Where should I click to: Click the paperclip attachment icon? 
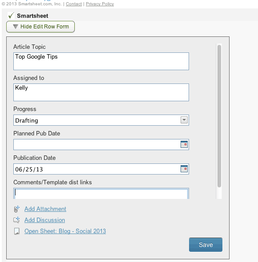tap(16, 209)
